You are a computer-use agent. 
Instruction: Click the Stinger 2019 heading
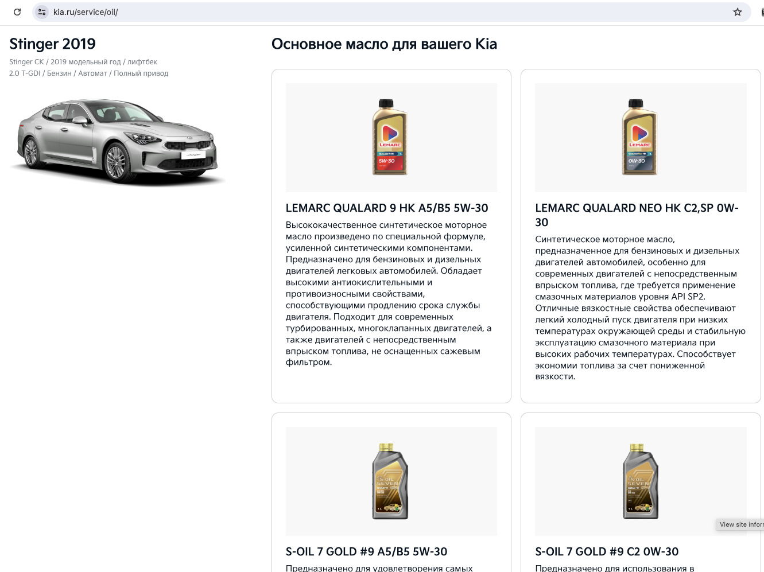click(x=52, y=44)
